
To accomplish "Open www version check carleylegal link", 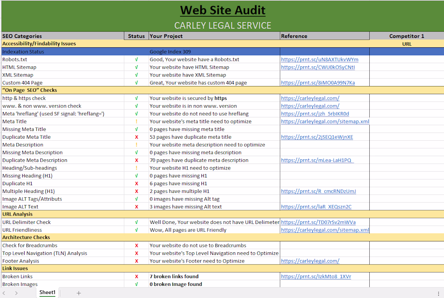I will coord(310,106).
